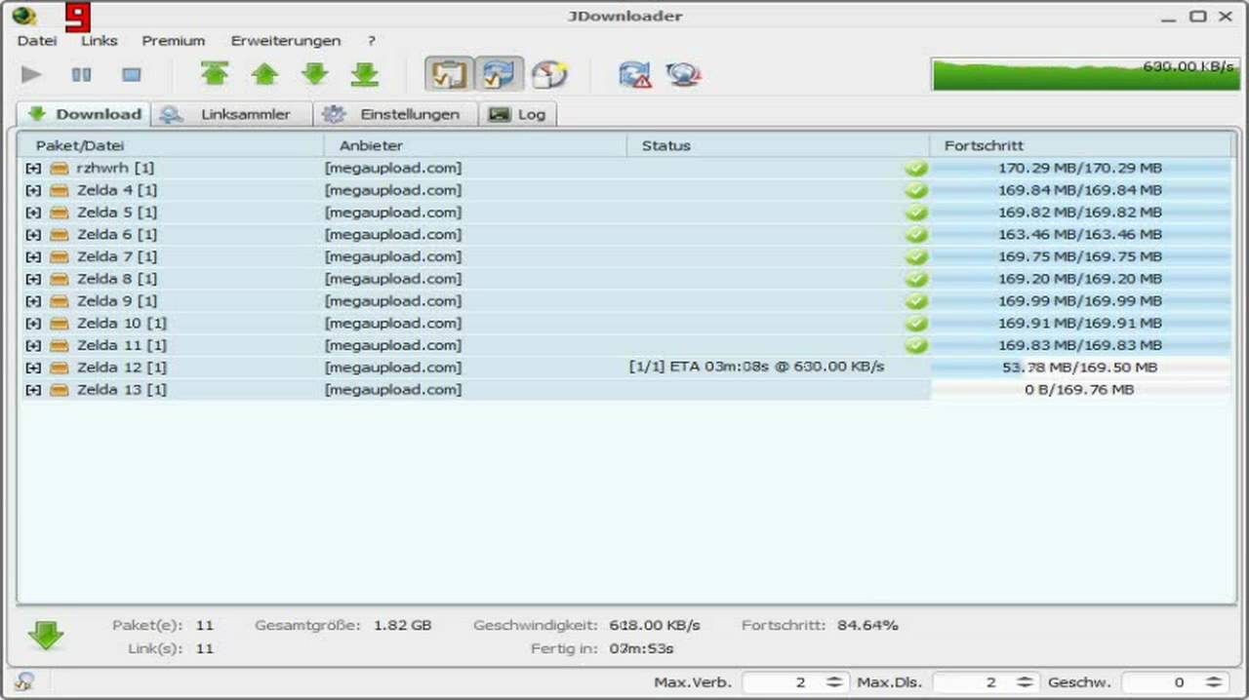Switch to the Linksammler tab
1249x700 pixels.
pos(231,114)
